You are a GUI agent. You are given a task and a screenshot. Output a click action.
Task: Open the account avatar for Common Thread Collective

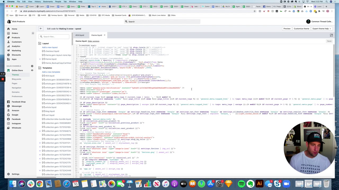click(308, 22)
